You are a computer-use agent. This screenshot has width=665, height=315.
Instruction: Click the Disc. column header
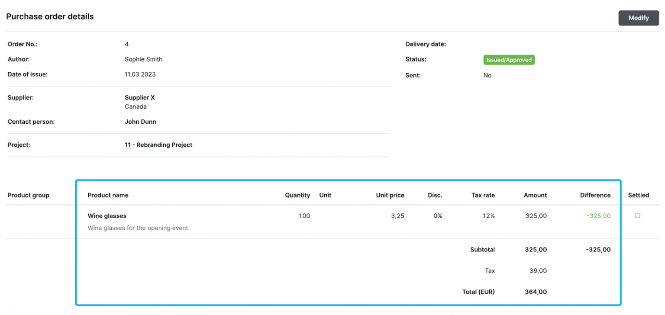coord(435,195)
